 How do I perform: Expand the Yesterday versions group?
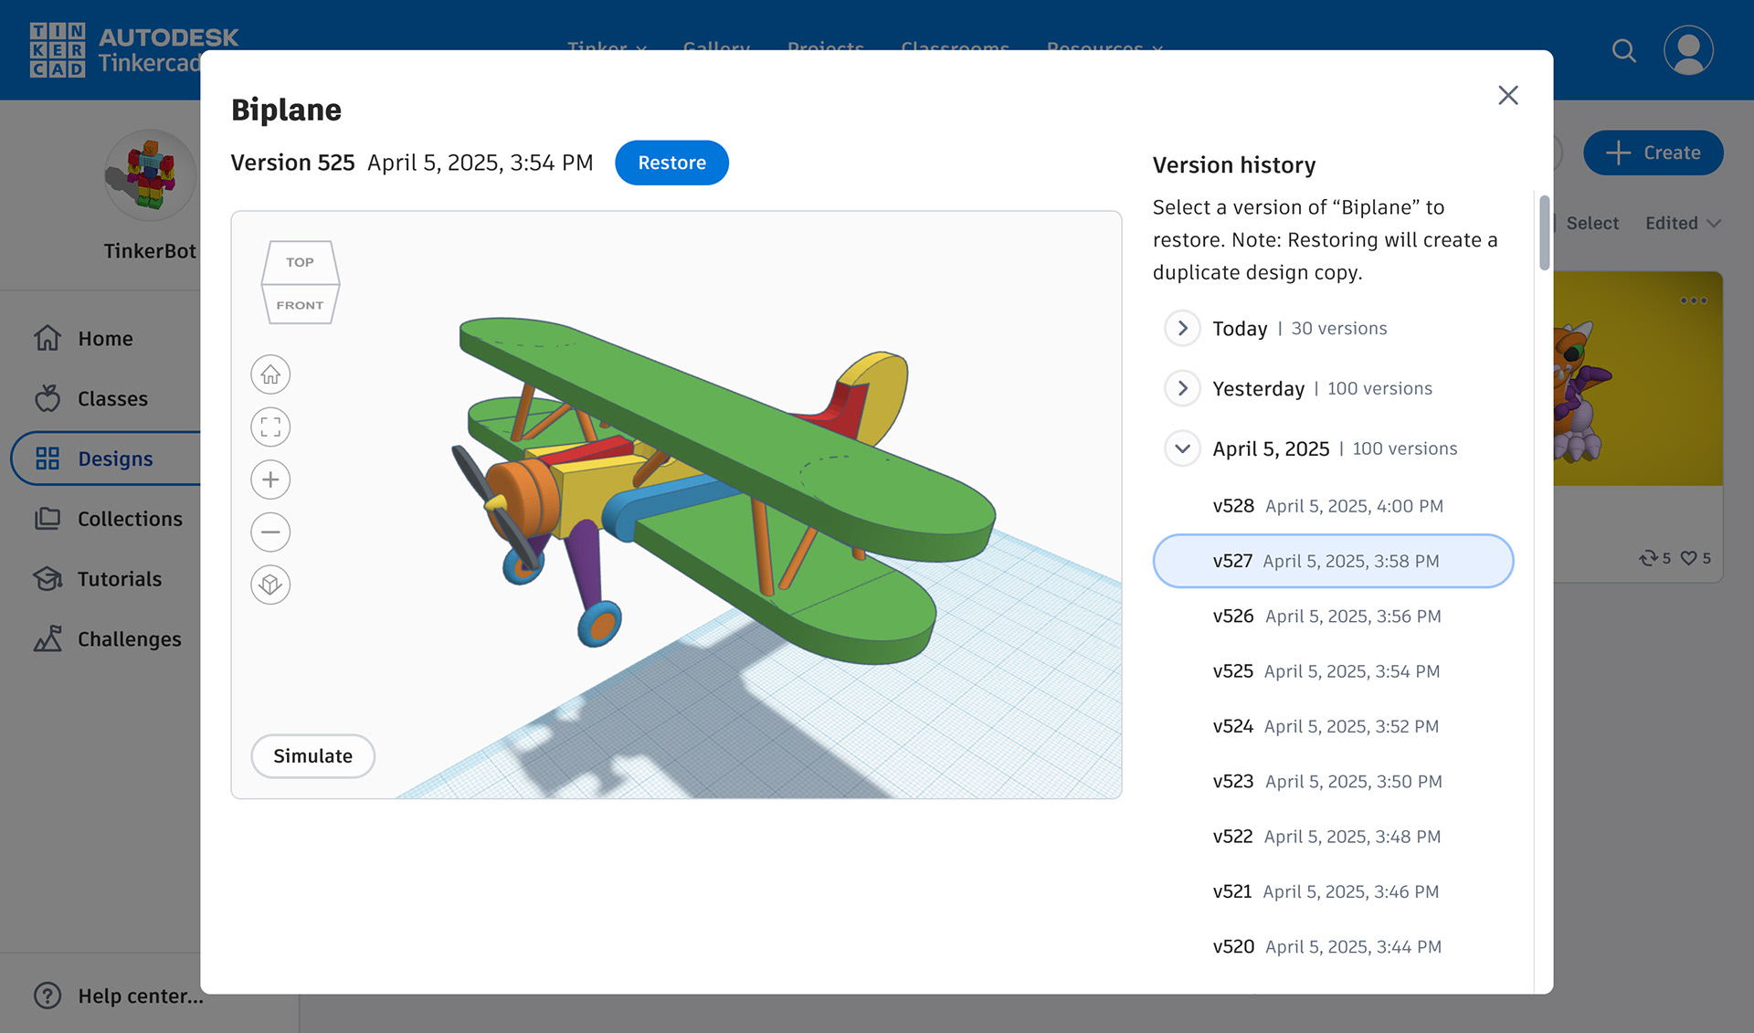pos(1182,388)
